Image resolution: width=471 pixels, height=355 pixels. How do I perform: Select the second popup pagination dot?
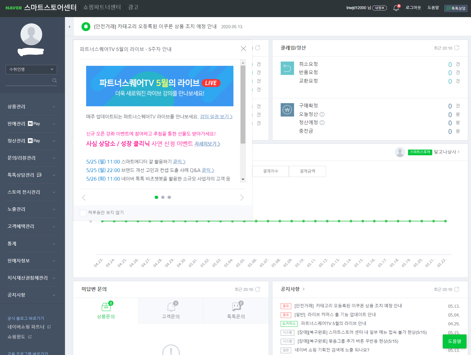(163, 197)
